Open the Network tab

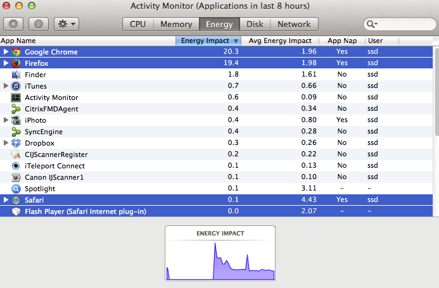(294, 24)
